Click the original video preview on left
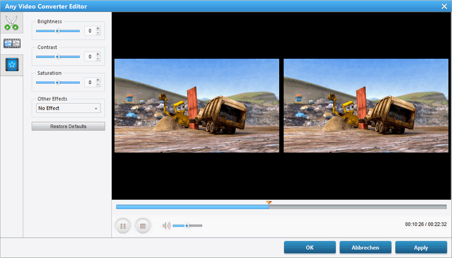452x258 pixels. click(x=197, y=106)
